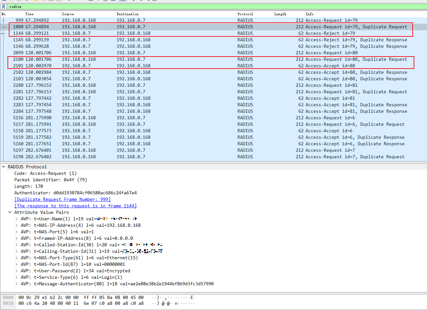Select packet 2281 Access-Request id=81 duplicate
Image resolution: width=427 pixels, height=310 pixels.
coord(213,92)
